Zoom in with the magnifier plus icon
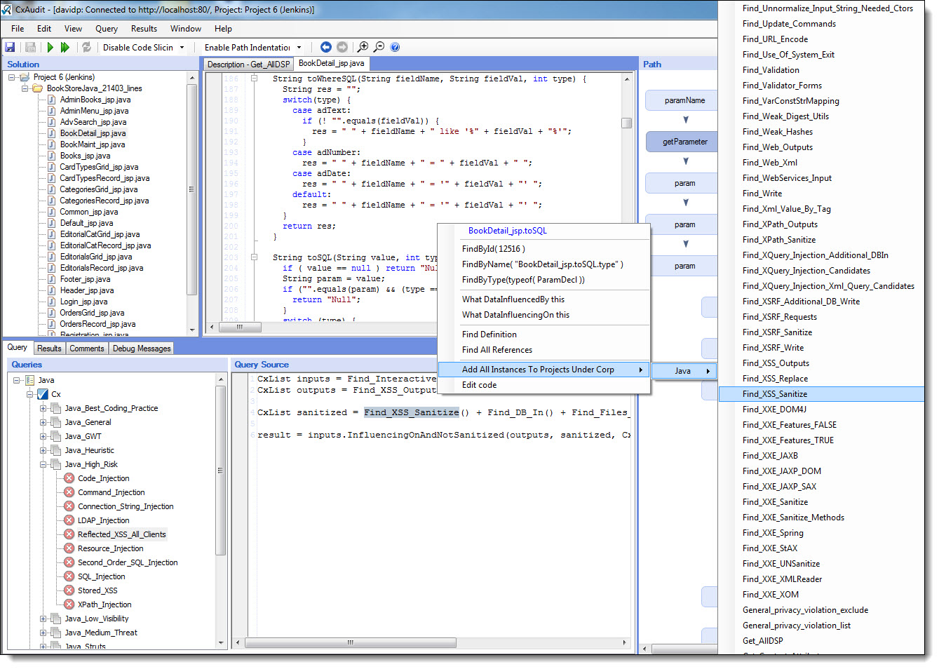 coord(363,47)
